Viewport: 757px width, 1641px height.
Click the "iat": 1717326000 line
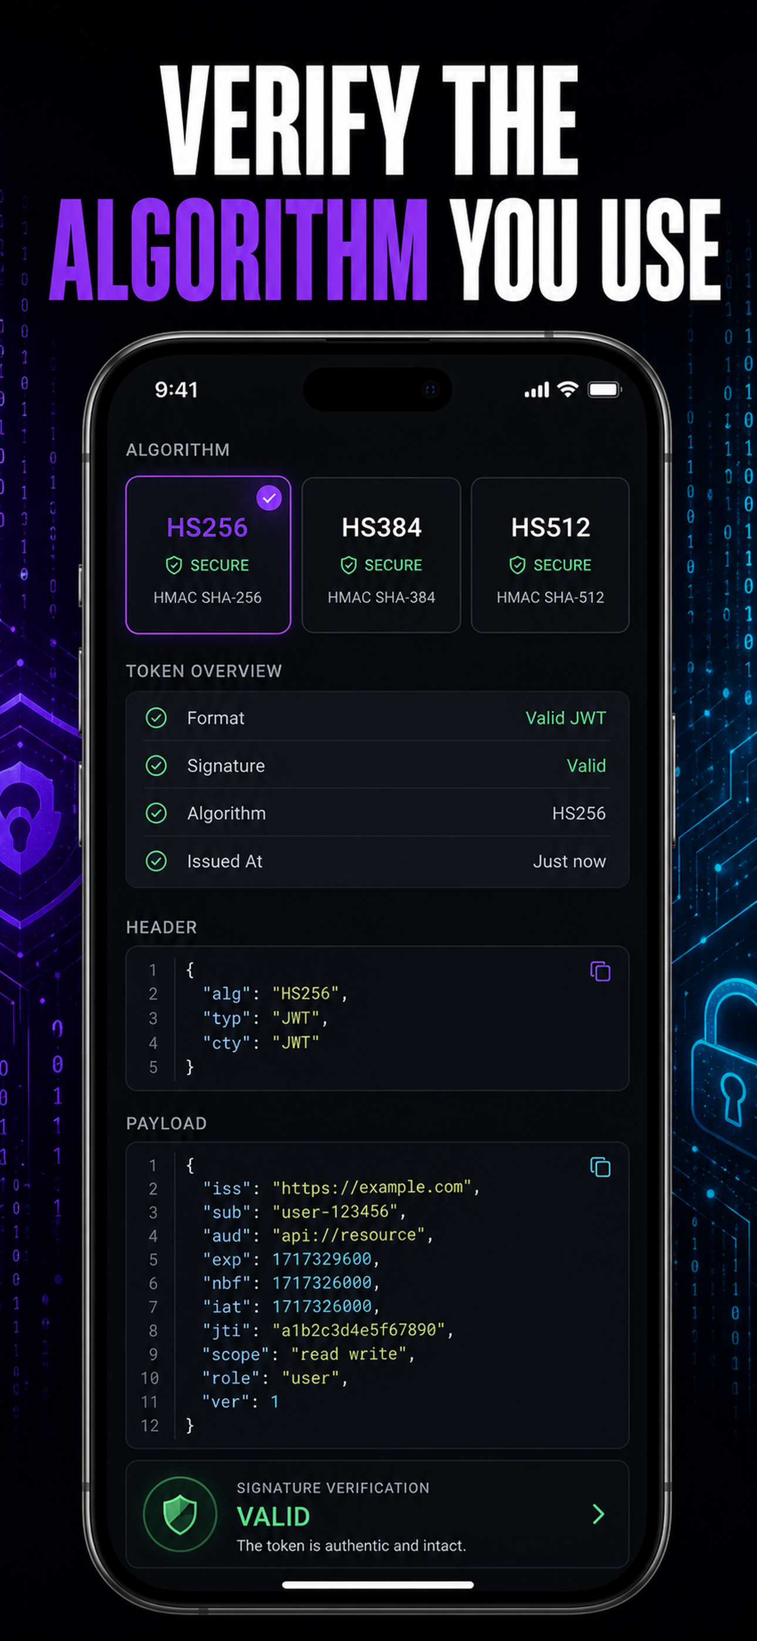290,1306
